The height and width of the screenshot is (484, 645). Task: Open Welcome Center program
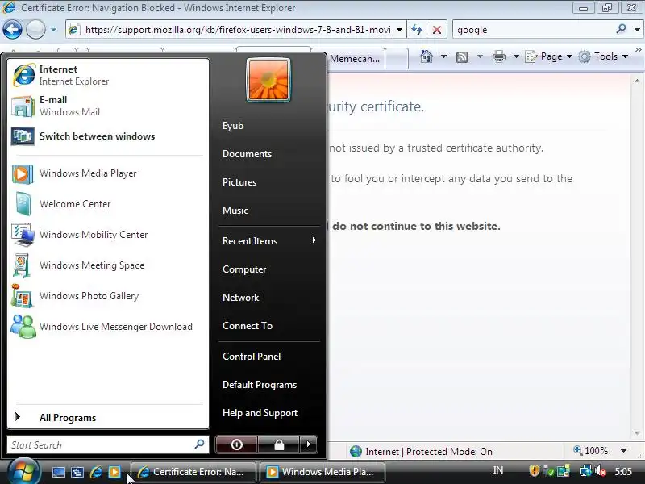pyautogui.click(x=108, y=204)
